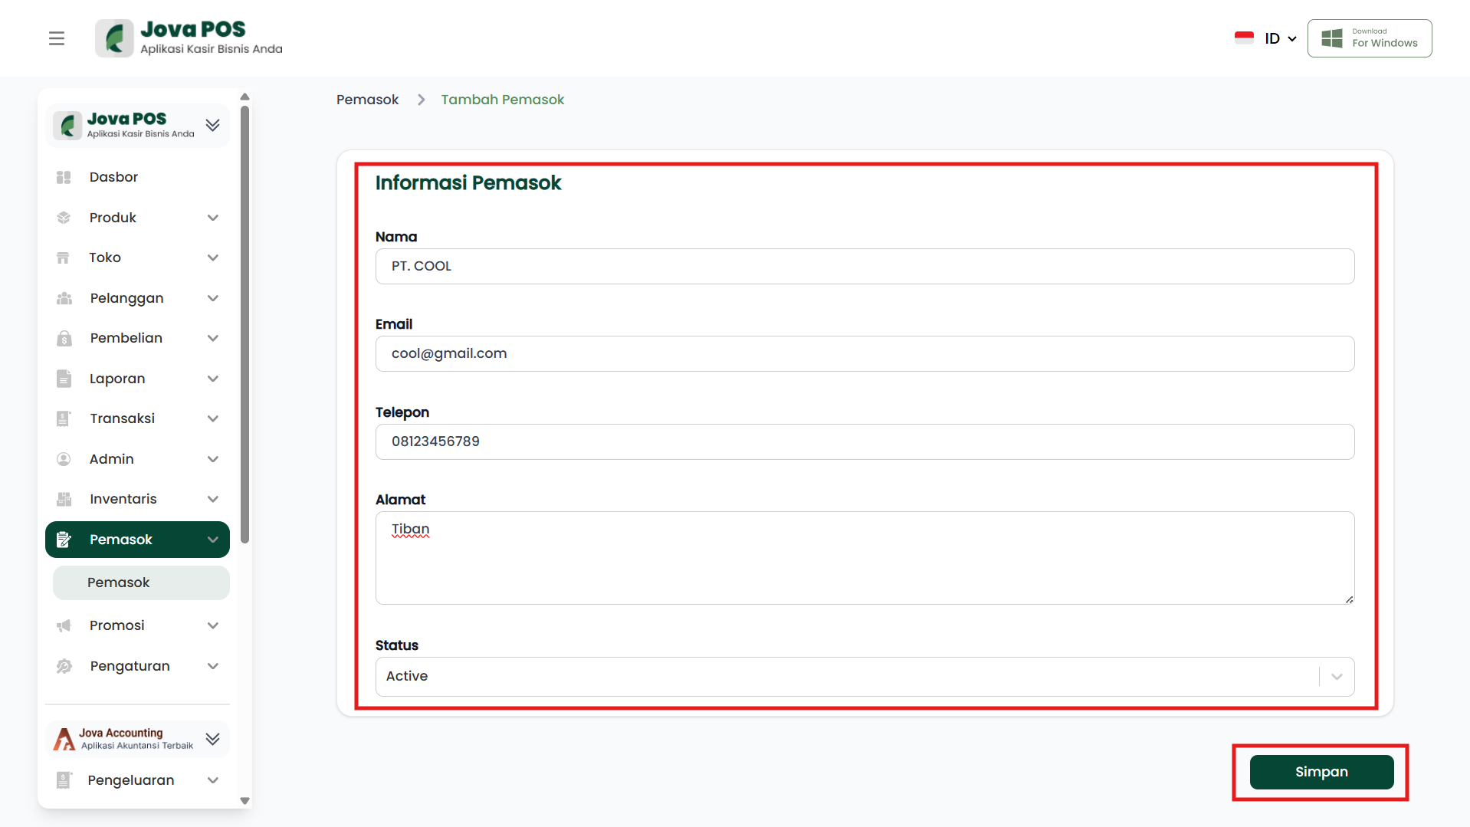Click the Promosi megaphone icon
The image size is (1470, 827).
[64, 625]
